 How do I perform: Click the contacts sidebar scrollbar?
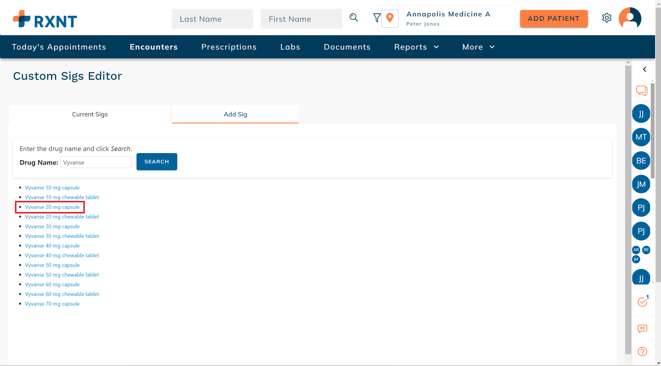[x=652, y=131]
